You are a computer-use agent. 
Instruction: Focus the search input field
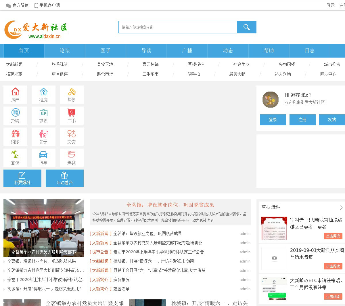(178, 27)
